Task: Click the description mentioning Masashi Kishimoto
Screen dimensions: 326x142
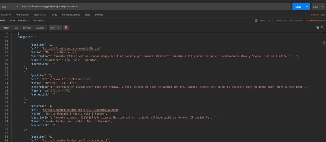Action: (x=176, y=56)
